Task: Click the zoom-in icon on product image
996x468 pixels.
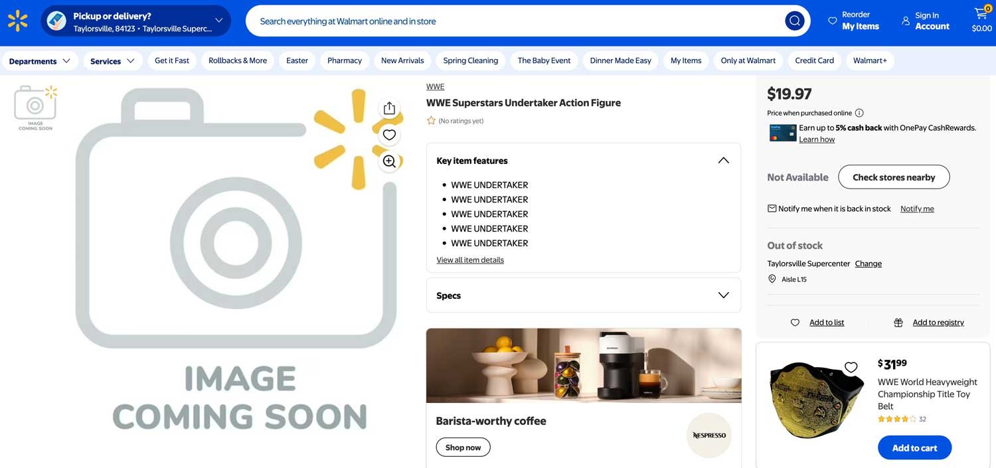Action: [389, 161]
